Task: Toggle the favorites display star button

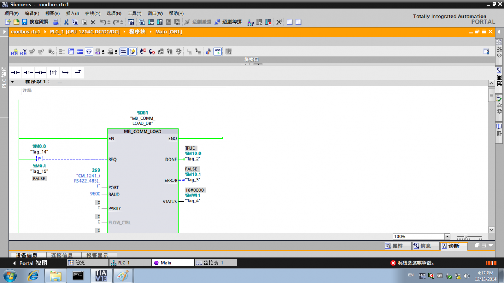Action: [x=133, y=52]
